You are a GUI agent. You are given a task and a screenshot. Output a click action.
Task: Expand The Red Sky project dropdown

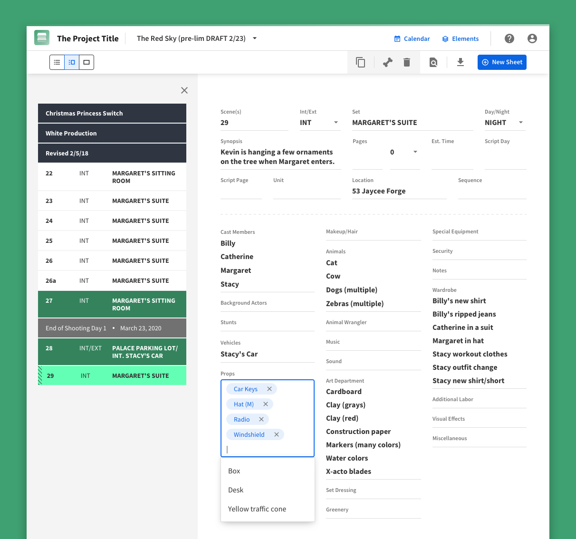pyautogui.click(x=255, y=38)
